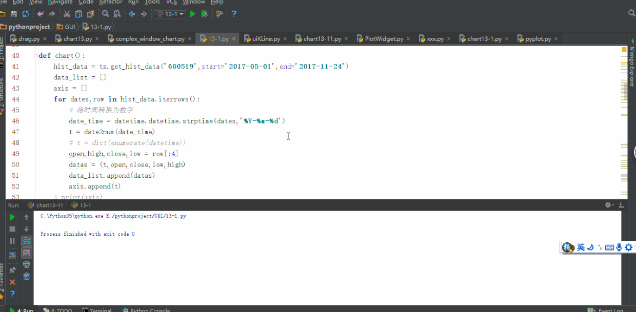This screenshot has width=636, height=312.
Task: Rerun process with green play in Run panel
Action: coord(12,217)
